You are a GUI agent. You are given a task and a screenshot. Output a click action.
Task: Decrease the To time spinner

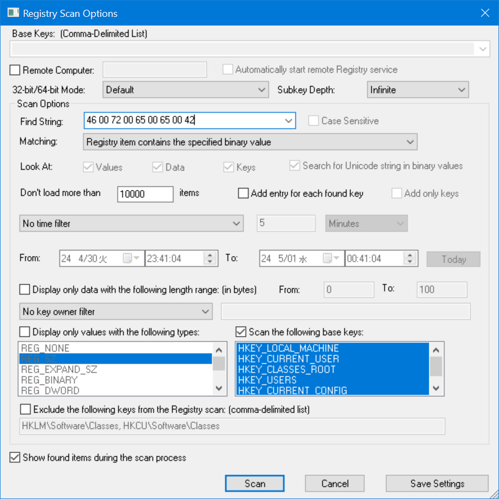click(410, 261)
